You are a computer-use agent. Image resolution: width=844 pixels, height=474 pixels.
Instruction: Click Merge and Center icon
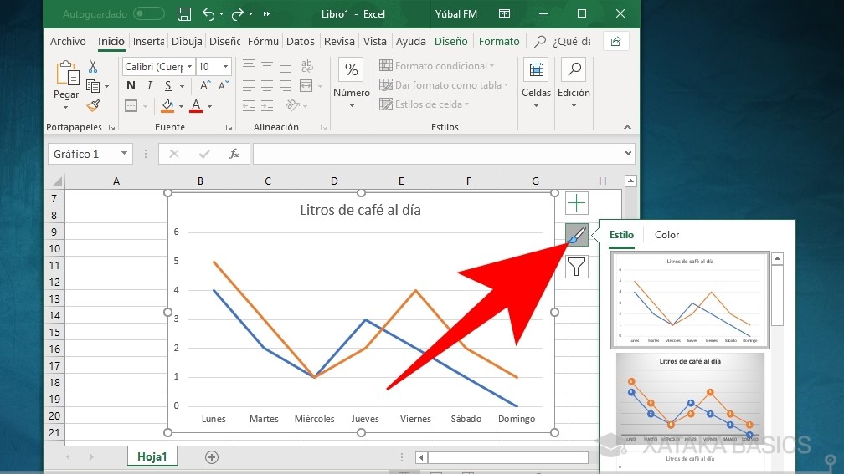(306, 85)
